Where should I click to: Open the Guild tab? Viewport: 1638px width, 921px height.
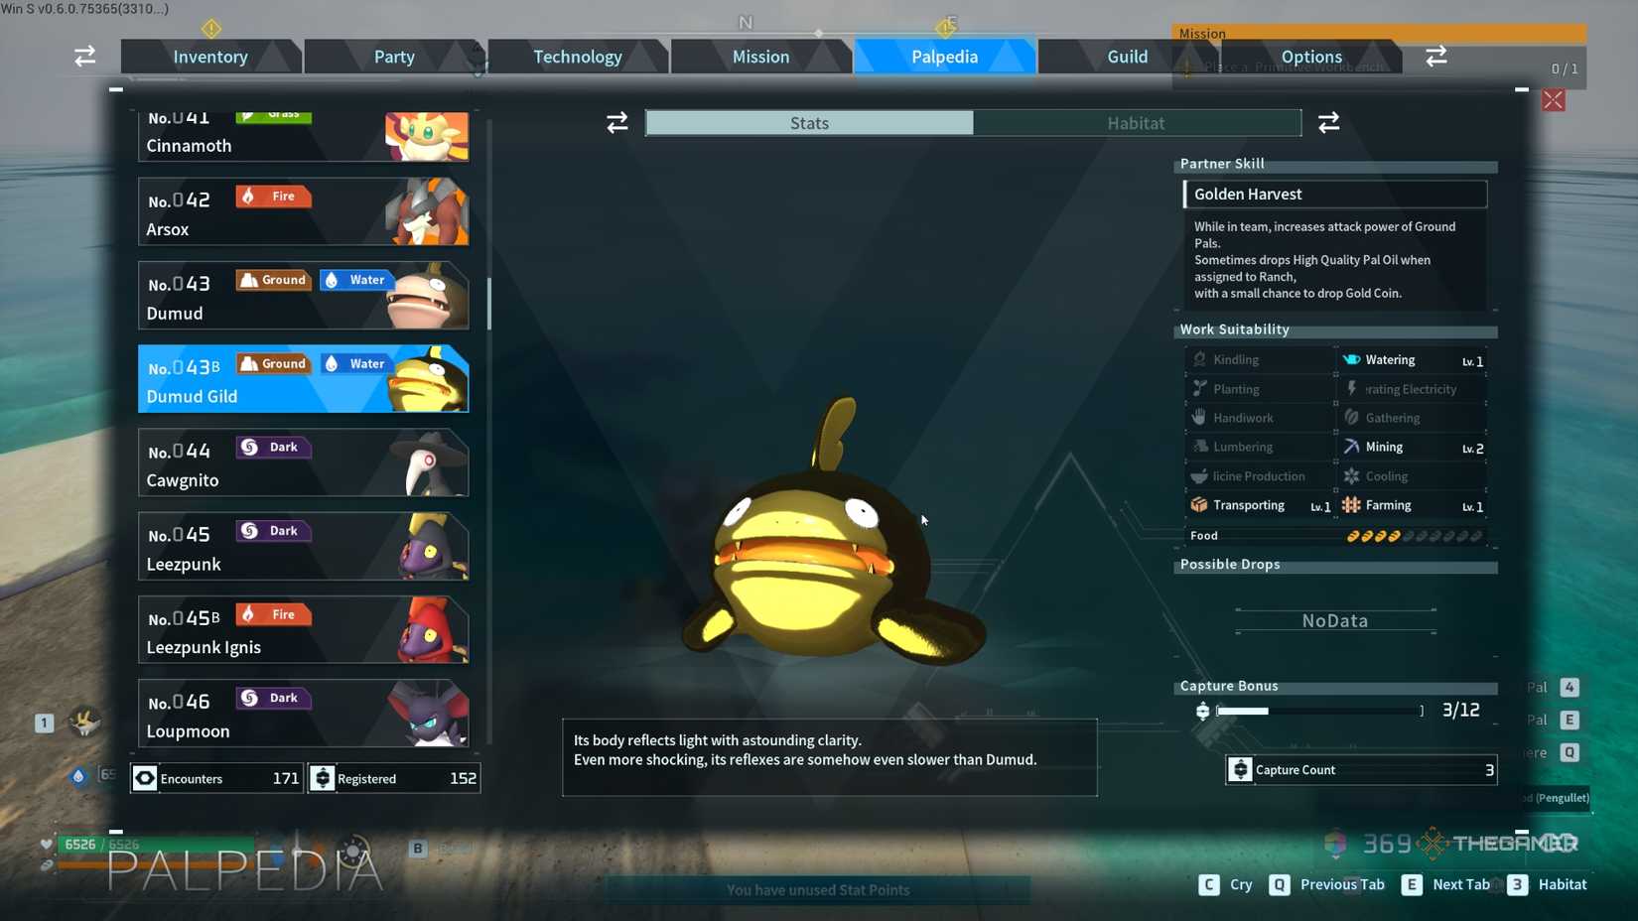pos(1127,57)
